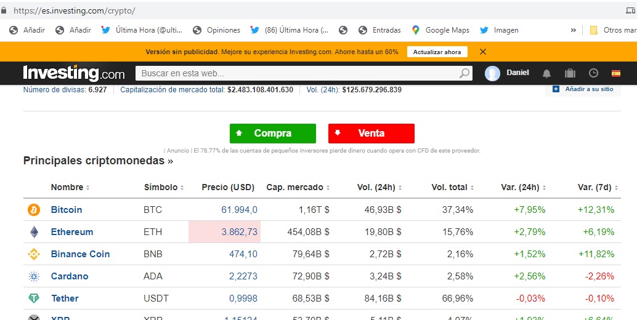Click Ethereum price 3.862,73

point(239,232)
